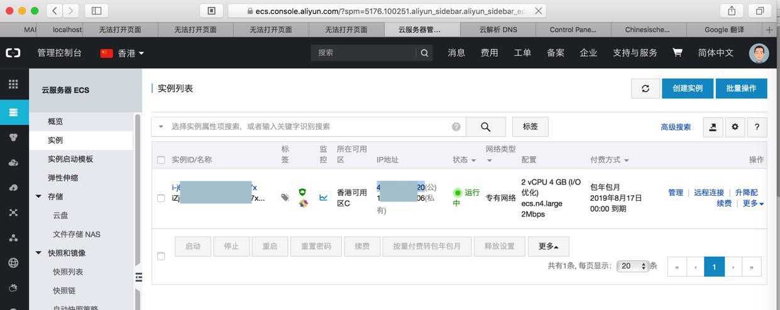Click the 管理 link for the instance
780x310 pixels.
[676, 193]
